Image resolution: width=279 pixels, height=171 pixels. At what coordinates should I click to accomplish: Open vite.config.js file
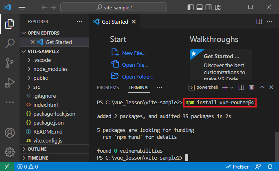pos(54,140)
